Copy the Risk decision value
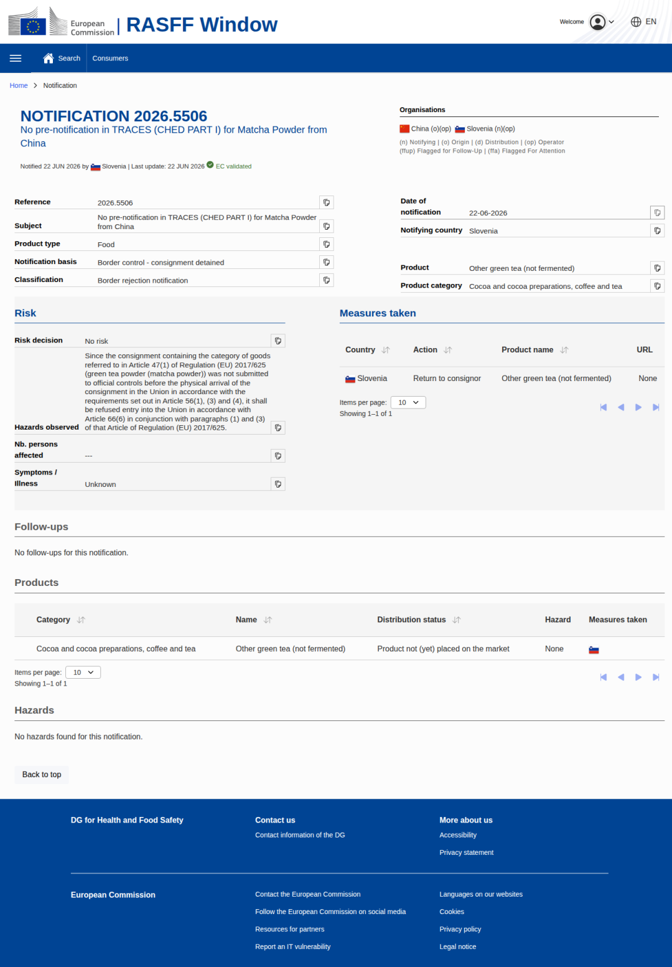The width and height of the screenshot is (672, 967). (278, 341)
